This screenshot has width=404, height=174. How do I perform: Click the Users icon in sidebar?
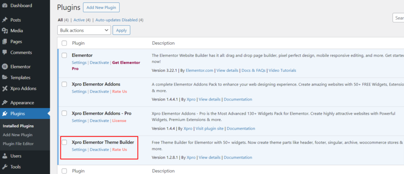pos(5,156)
